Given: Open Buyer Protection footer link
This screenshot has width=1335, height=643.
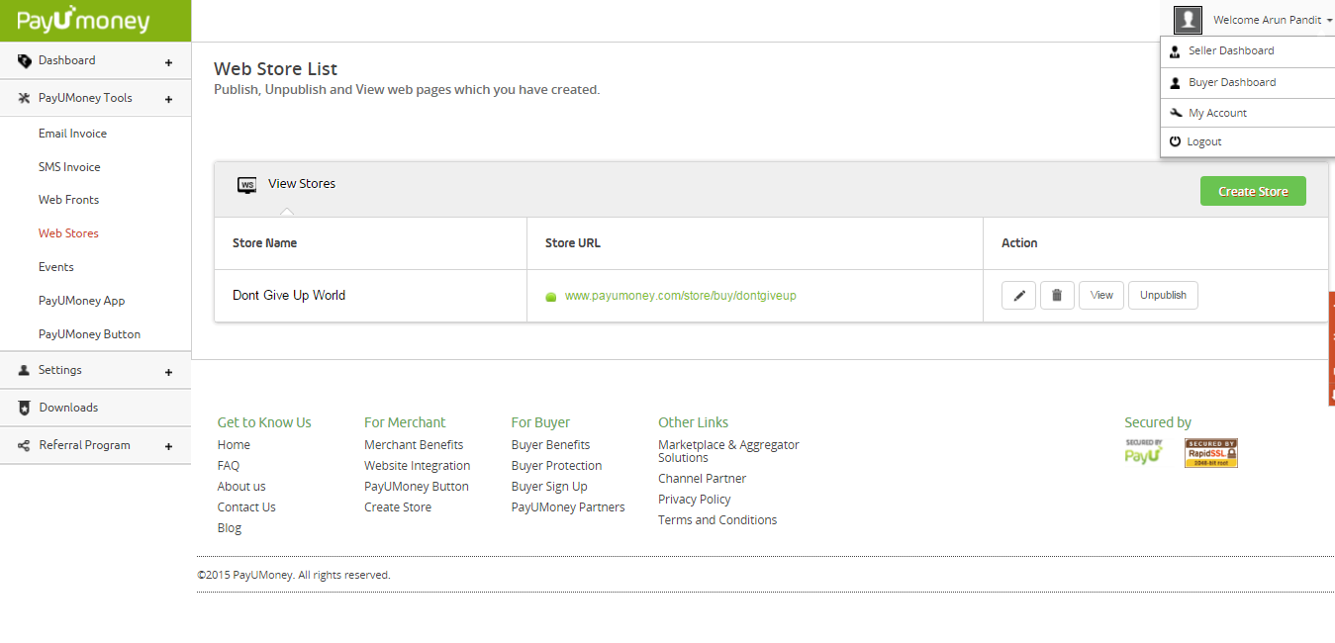Looking at the screenshot, I should 557,466.
